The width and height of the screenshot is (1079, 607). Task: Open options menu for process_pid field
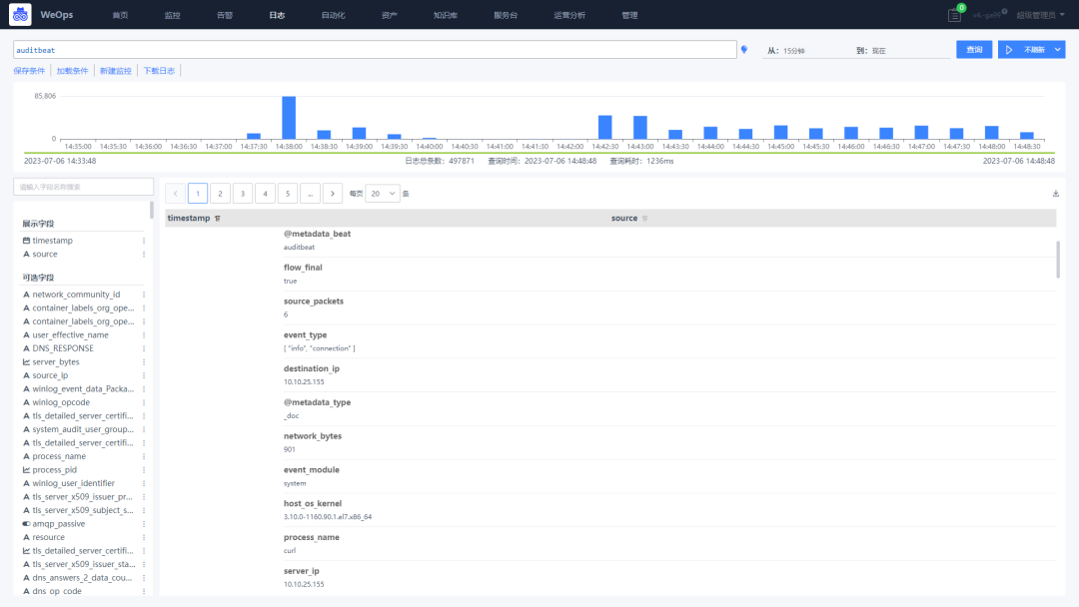click(x=144, y=470)
